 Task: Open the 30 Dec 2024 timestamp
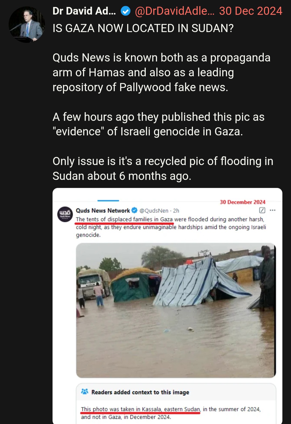click(251, 11)
